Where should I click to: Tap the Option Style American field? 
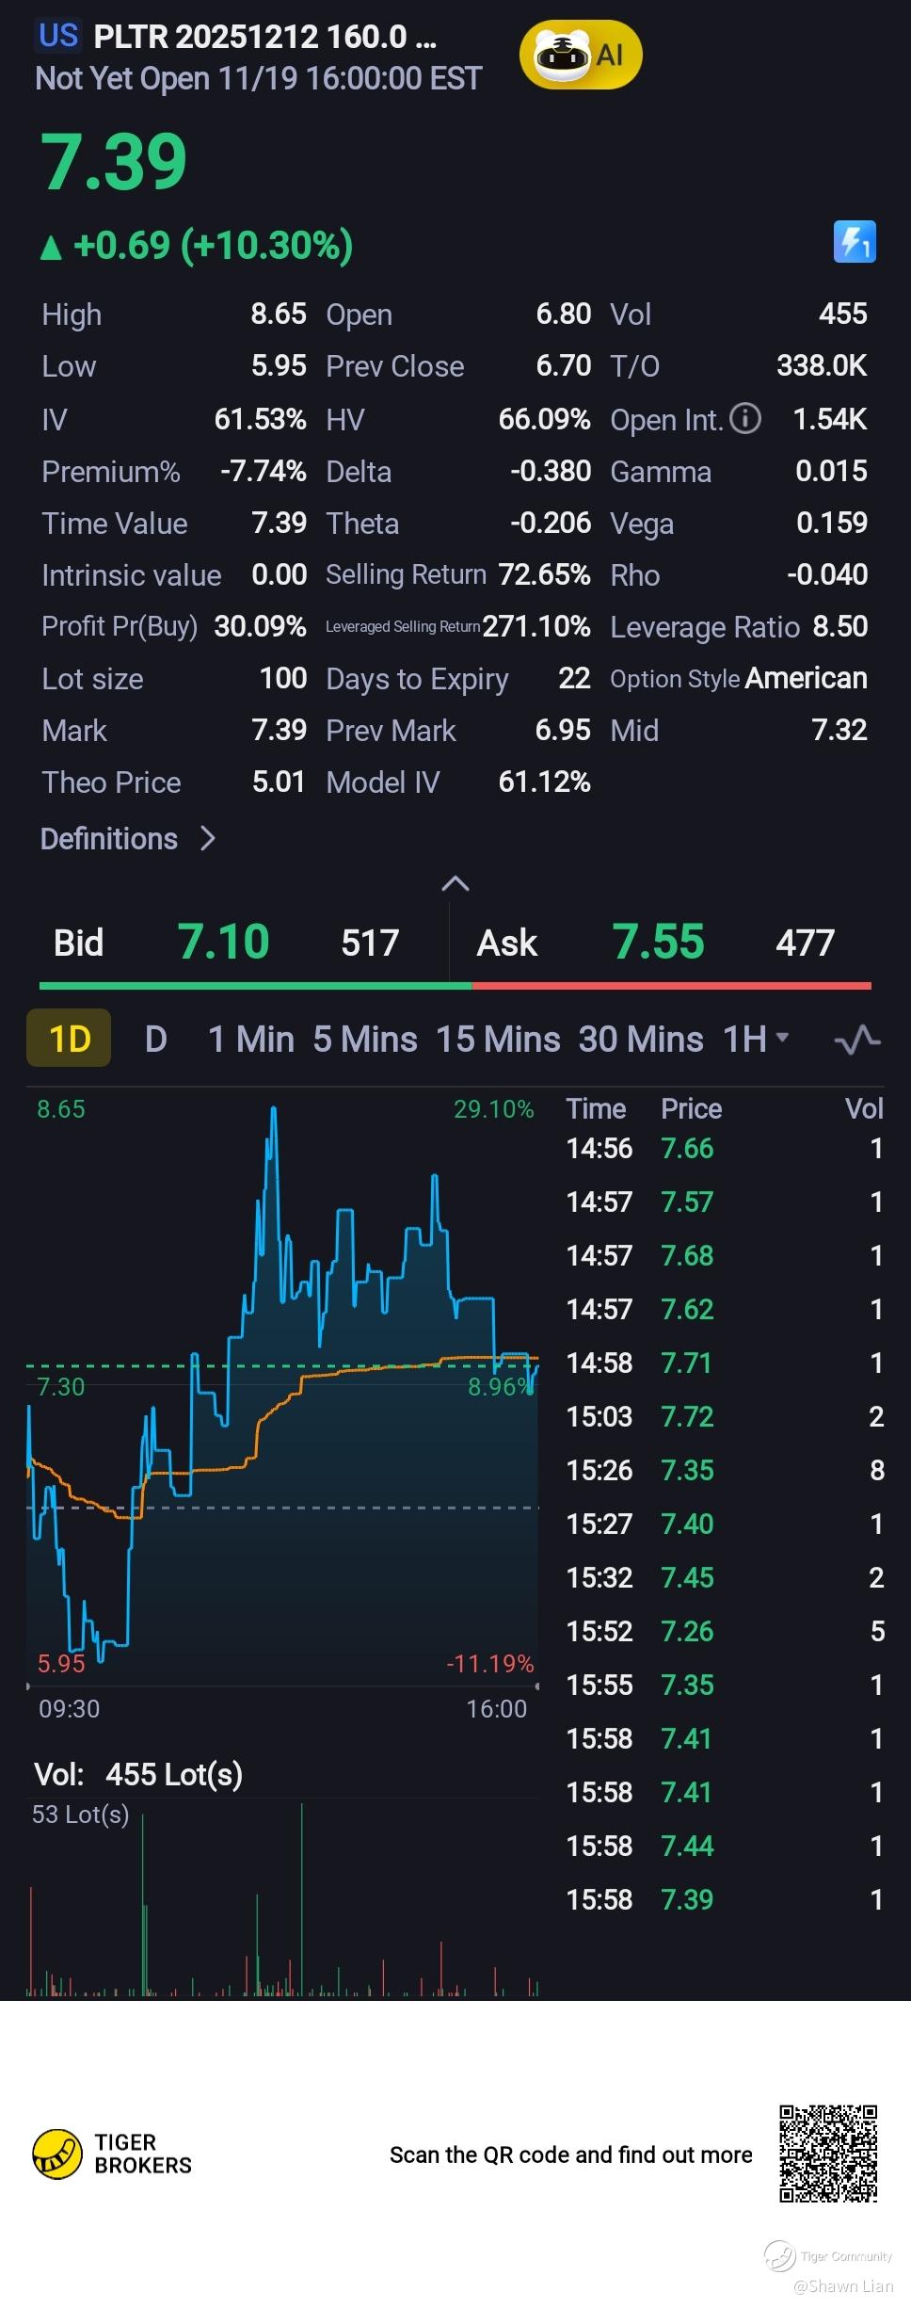coord(739,678)
